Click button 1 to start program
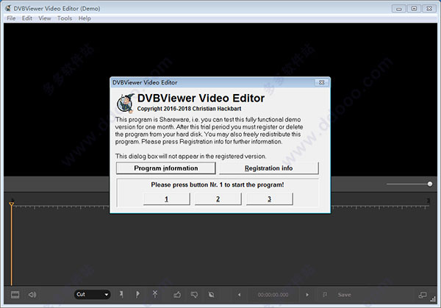This screenshot has height=308, width=441. point(167,199)
